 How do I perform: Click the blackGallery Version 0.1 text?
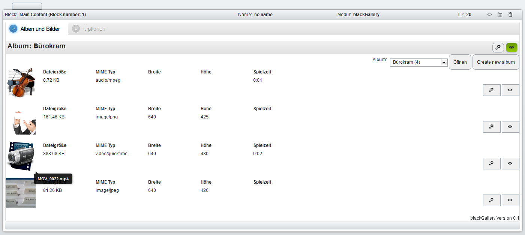click(x=495, y=218)
